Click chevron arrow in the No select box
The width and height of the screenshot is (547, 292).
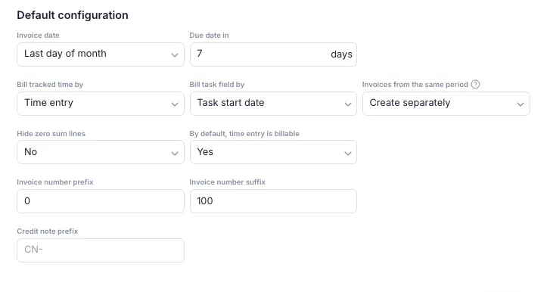tap(175, 153)
